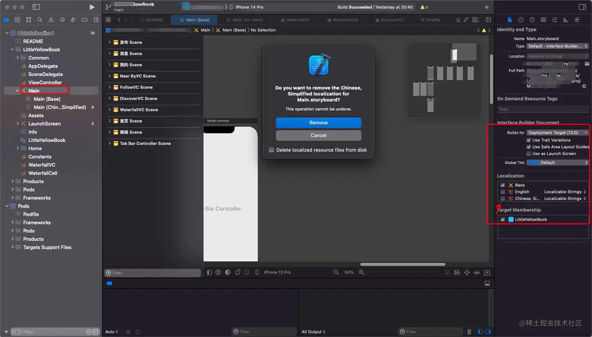Show the Attributes inspector
This screenshot has height=337, width=592.
tap(554, 20)
